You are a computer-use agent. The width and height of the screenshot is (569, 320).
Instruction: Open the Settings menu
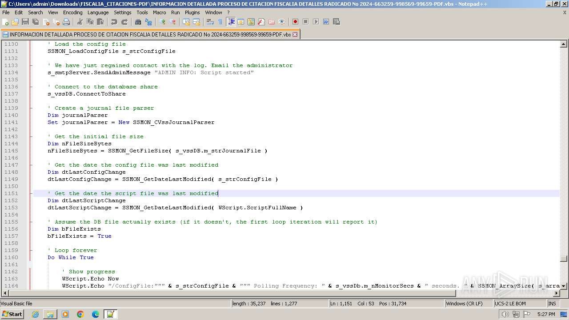(123, 12)
